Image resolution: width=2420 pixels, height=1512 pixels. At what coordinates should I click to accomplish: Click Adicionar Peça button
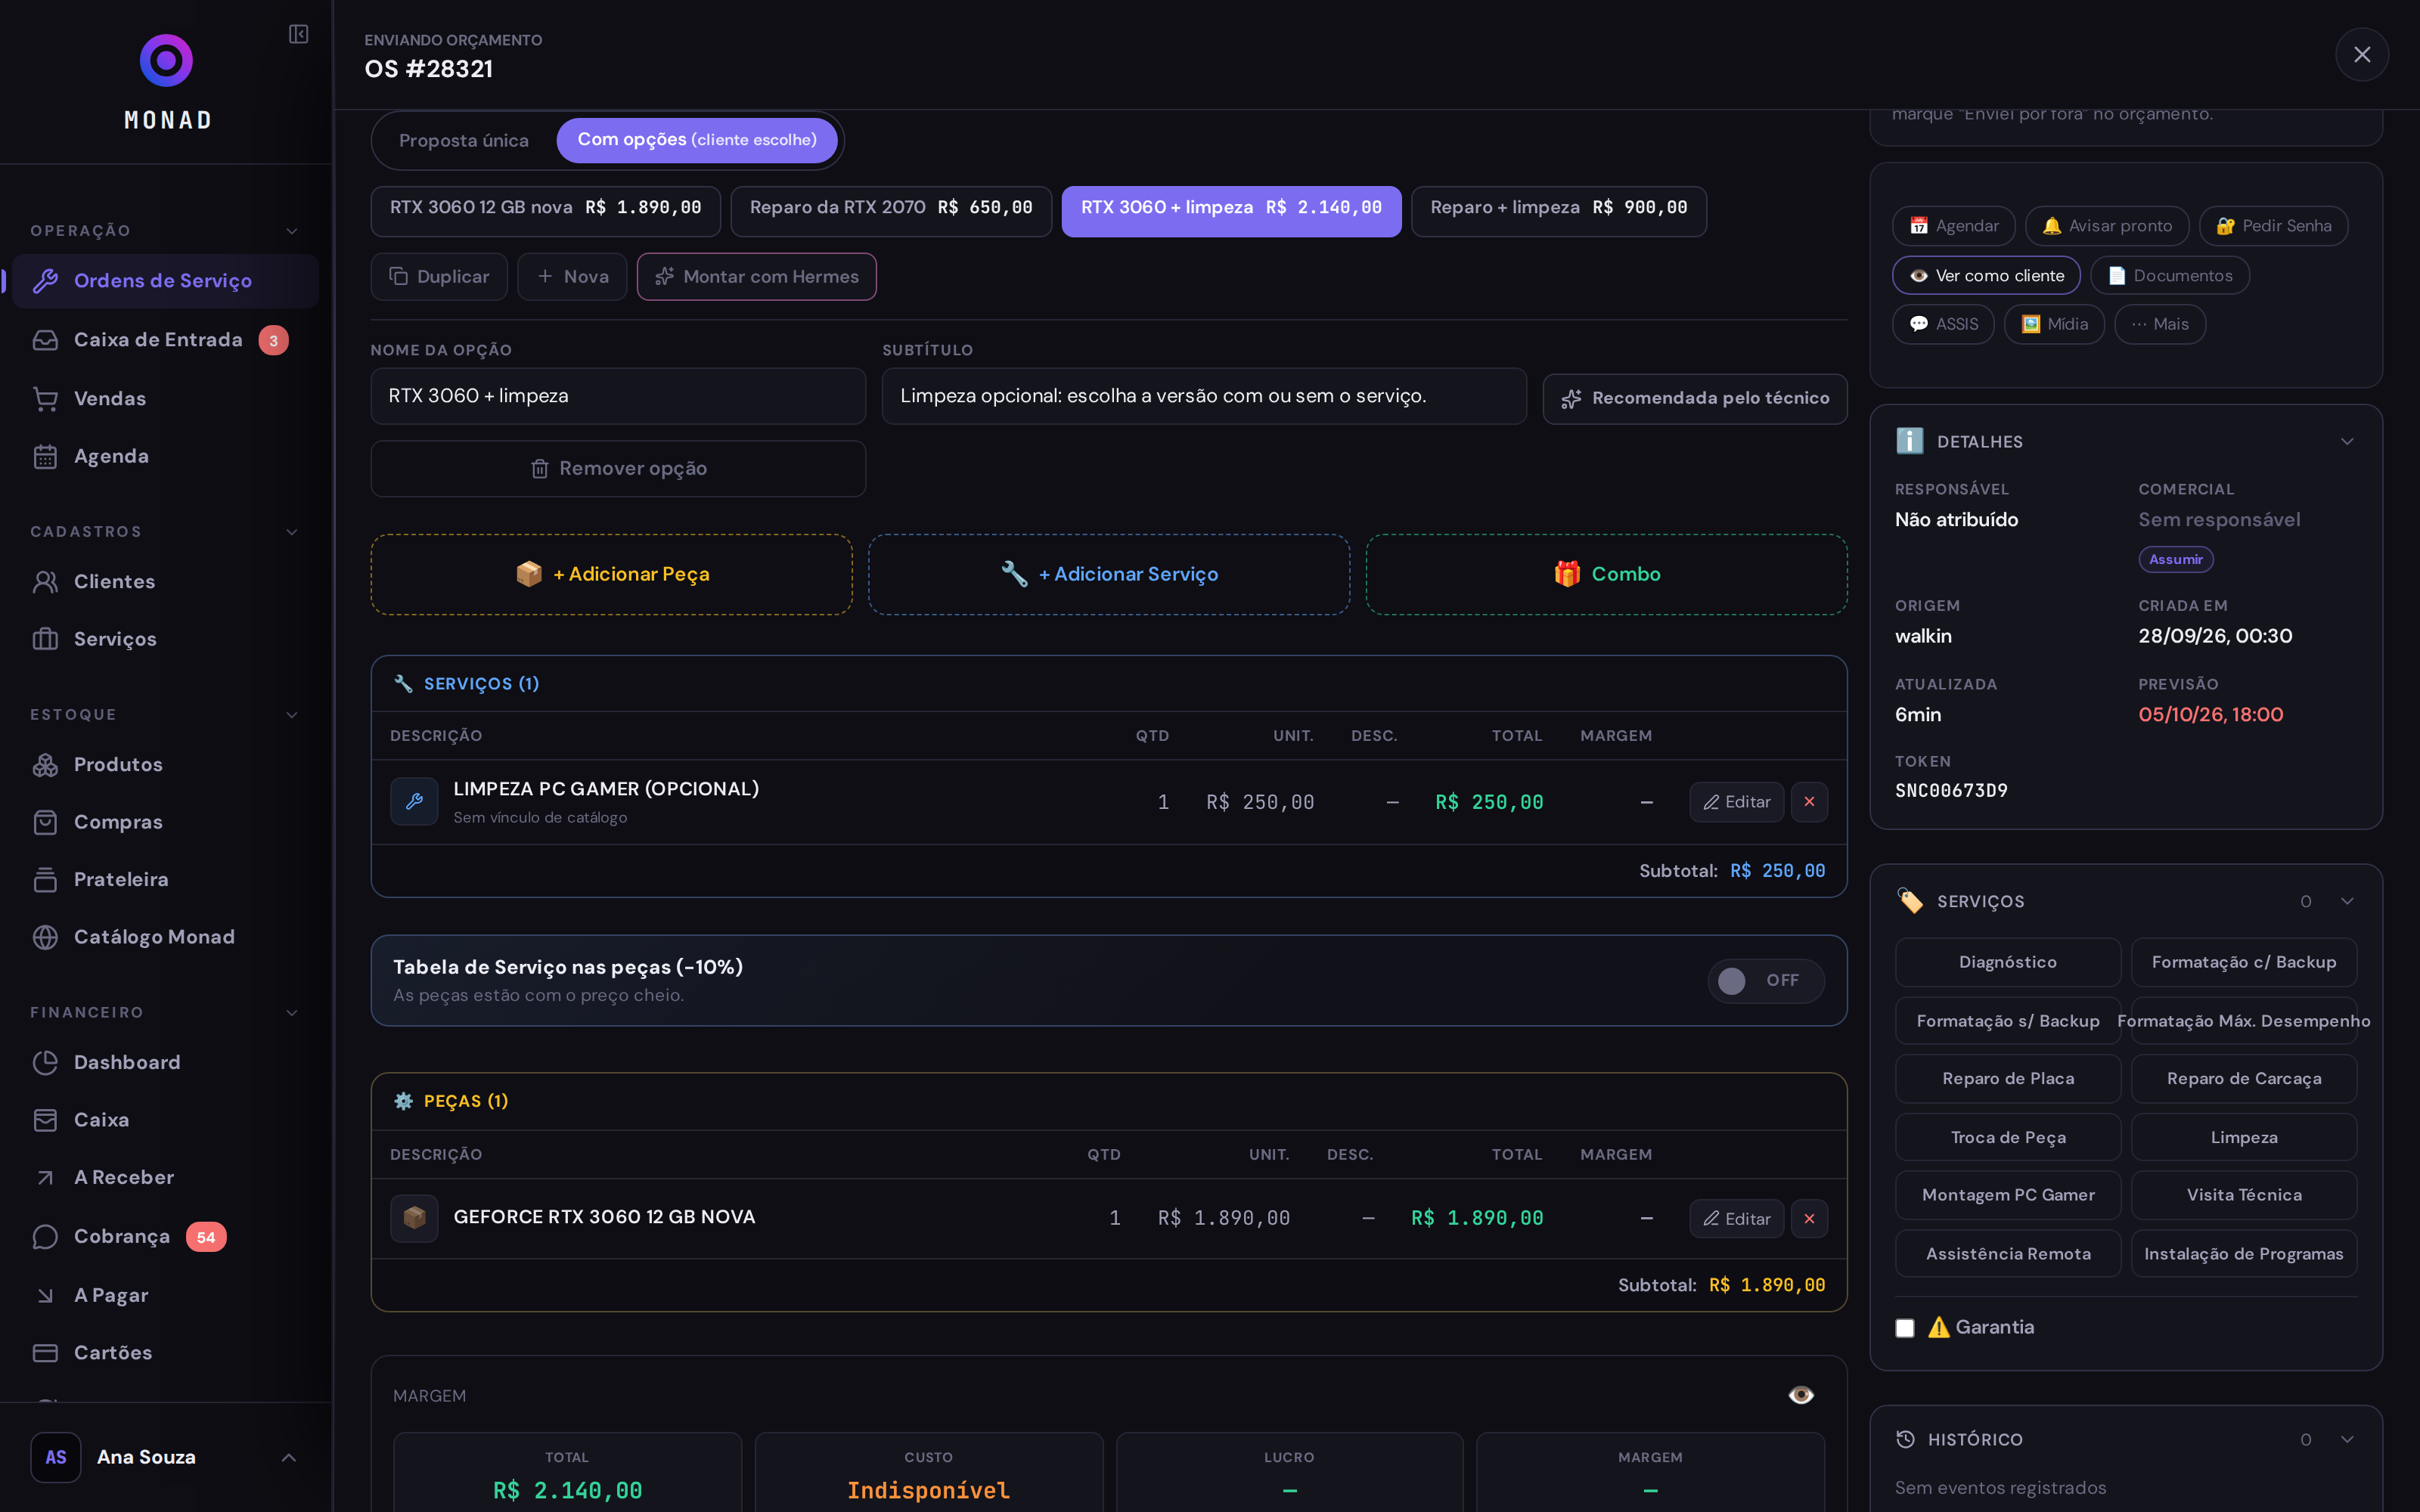pos(612,574)
